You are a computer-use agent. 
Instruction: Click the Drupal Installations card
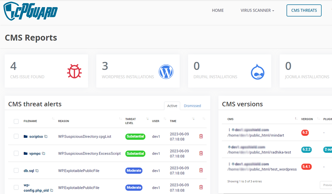230,71
